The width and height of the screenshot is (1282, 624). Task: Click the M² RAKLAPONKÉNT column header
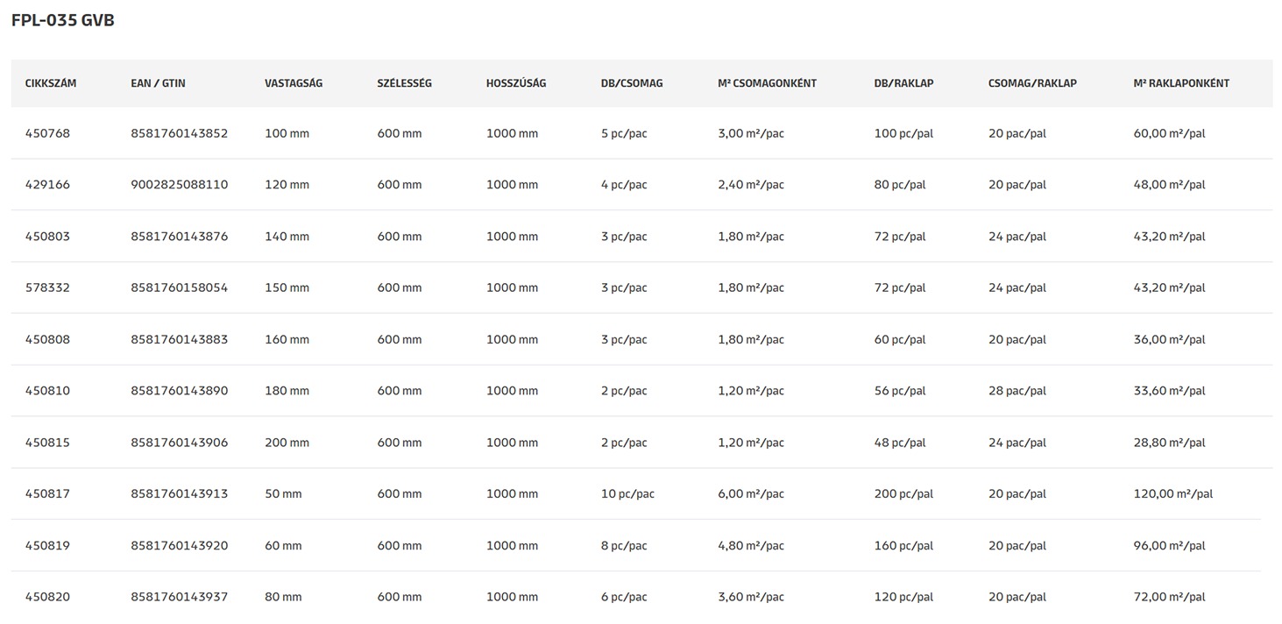click(1181, 83)
